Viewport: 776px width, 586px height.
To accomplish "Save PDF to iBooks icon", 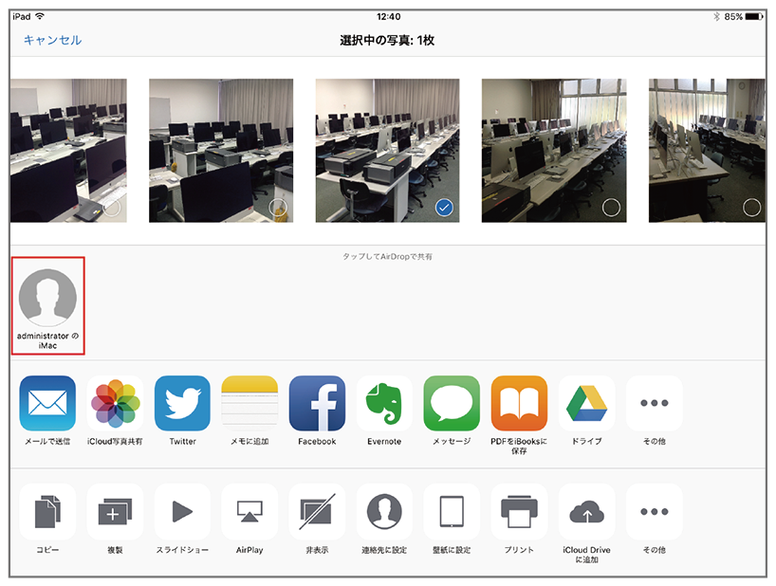I will click(519, 404).
